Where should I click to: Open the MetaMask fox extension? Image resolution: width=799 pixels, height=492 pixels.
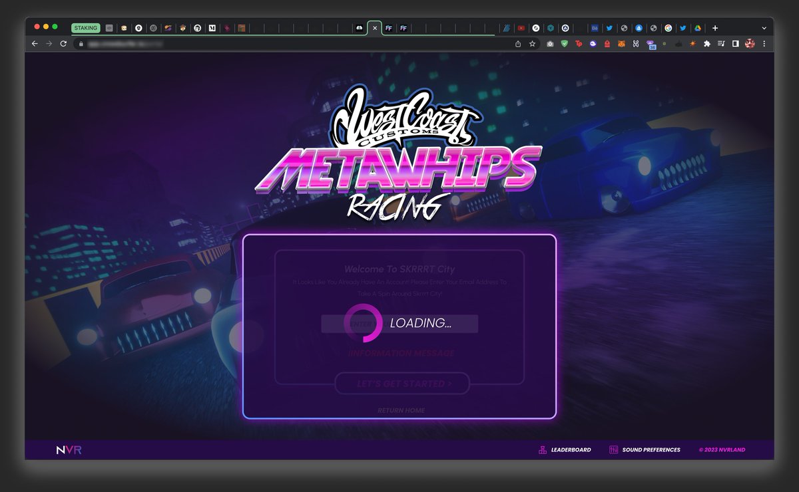[x=621, y=43]
